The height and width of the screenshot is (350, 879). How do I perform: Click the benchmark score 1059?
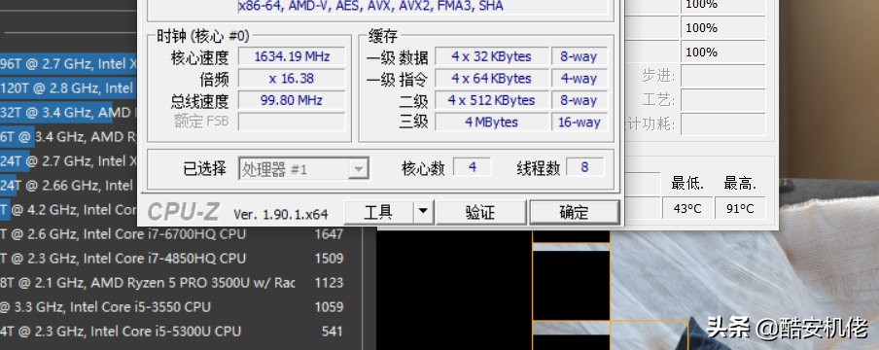[x=329, y=307]
